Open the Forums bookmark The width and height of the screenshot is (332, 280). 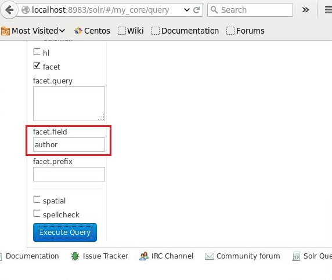pos(246,31)
